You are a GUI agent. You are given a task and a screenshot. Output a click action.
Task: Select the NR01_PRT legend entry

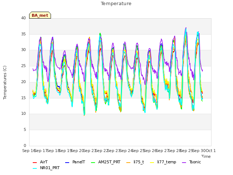click(x=46, y=168)
